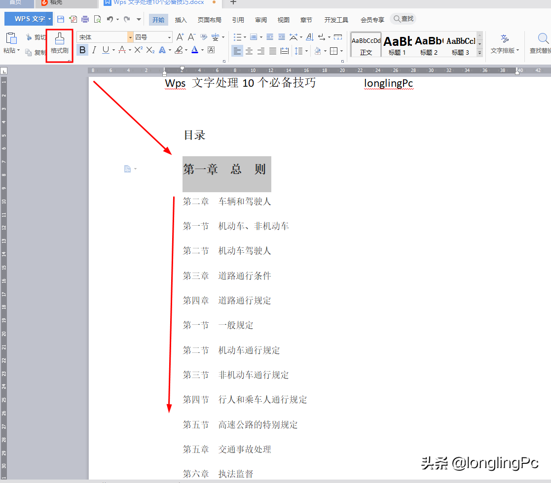This screenshot has width=551, height=483.
Task: Toggle Subscript X₂ formatting
Action: pos(150,50)
